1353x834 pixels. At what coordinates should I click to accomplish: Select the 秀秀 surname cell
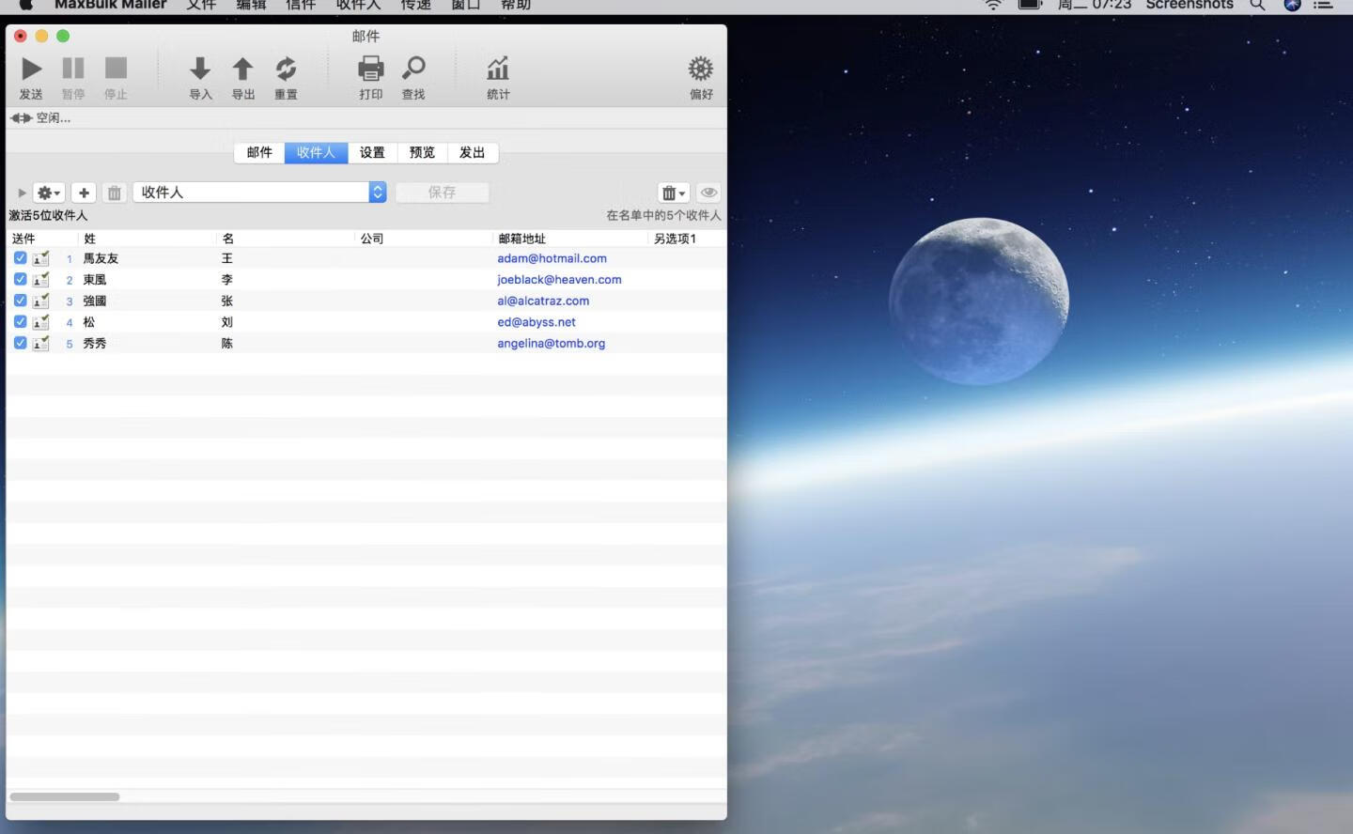point(94,344)
